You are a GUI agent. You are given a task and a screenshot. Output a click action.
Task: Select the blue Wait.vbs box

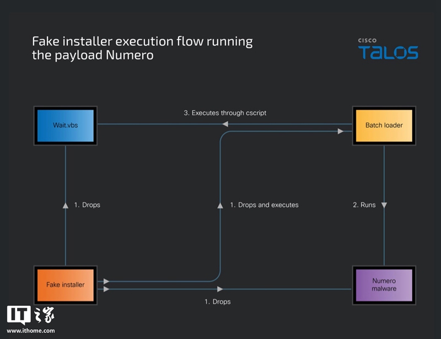[66, 126]
